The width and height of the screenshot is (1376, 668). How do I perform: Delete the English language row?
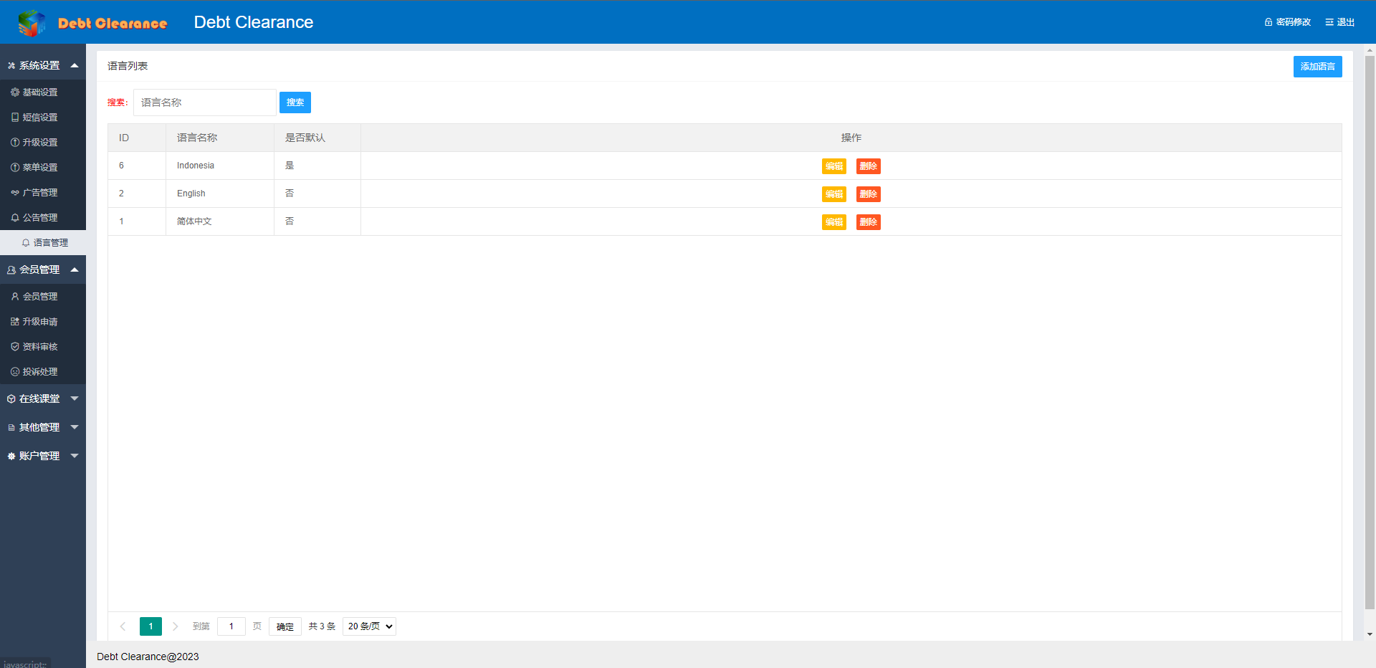pyautogui.click(x=869, y=194)
